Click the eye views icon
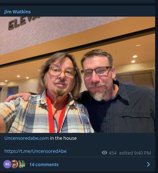Image resolution: width=158 pixels, height=173 pixels. pos(104,153)
